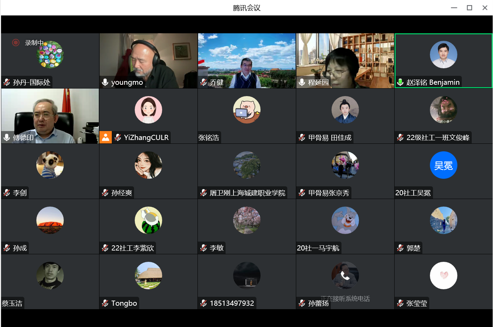Click cartoon bulldog avatar of 20社一马宇航
Image resolution: width=493 pixels, height=327 pixels.
click(345, 220)
